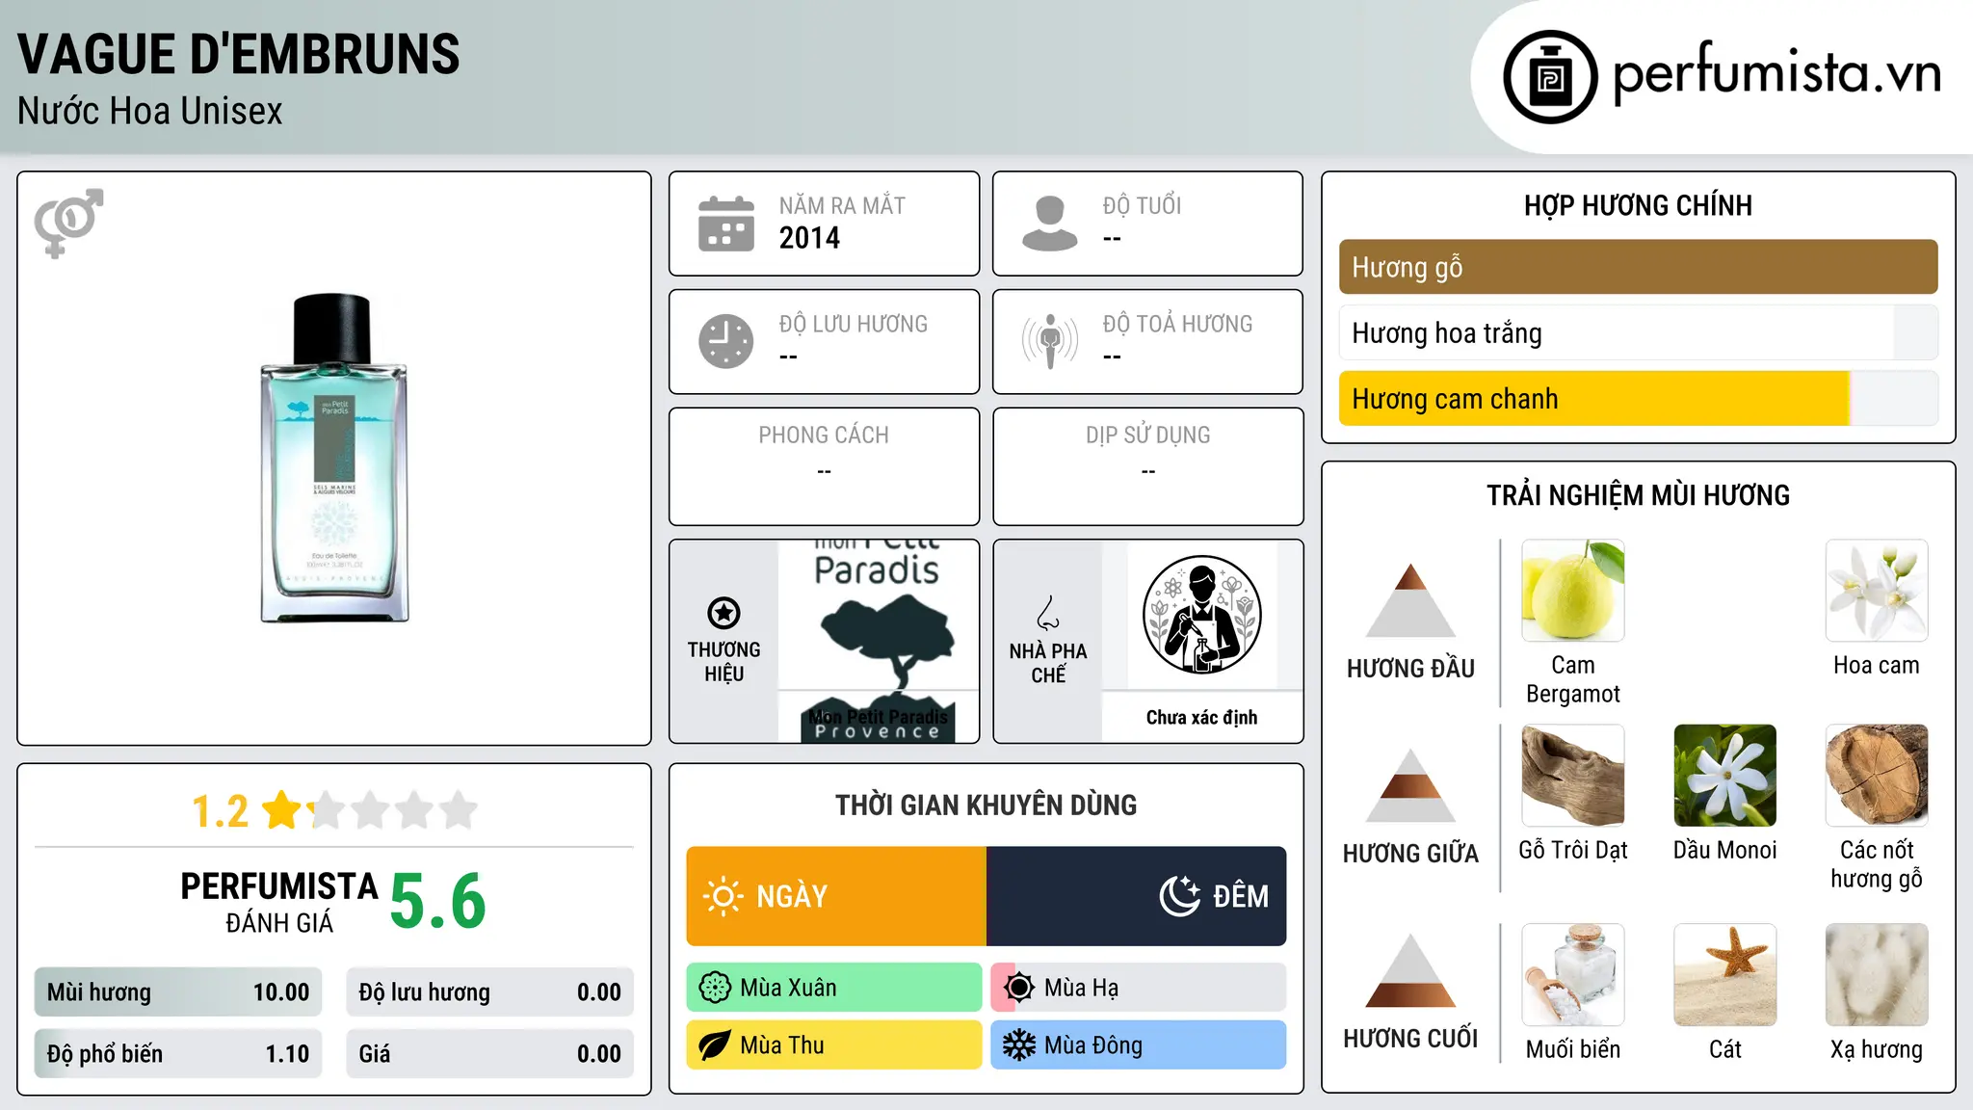Click the perfumista.vn site name
Image resolution: width=1973 pixels, height=1110 pixels.
[x=1776, y=72]
